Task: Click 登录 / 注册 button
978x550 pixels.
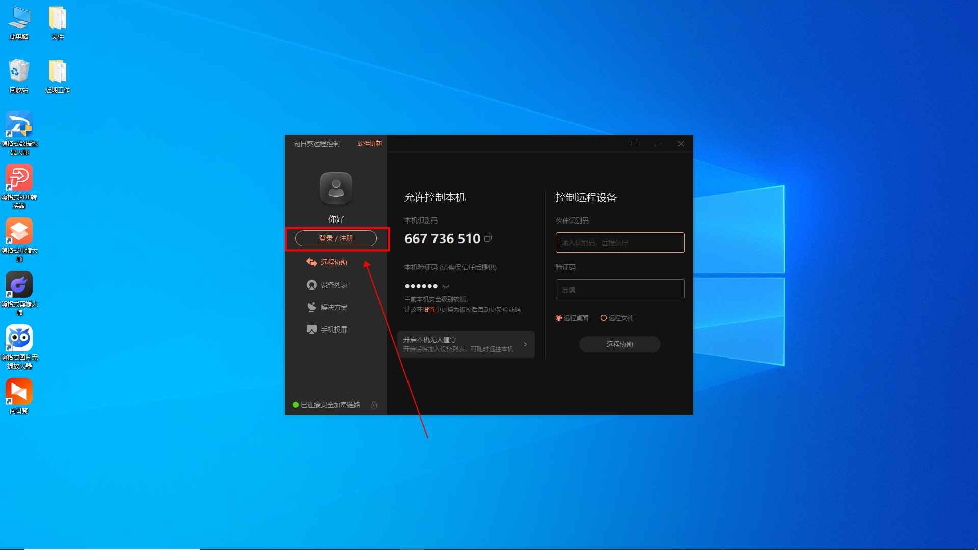Action: coord(336,238)
